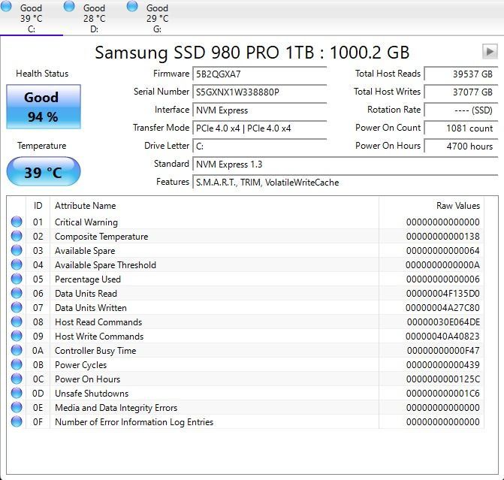Viewport: 504px width, 480px height.
Task: Click status icon for Unsafe Shutdowns row
Action: tap(17, 393)
